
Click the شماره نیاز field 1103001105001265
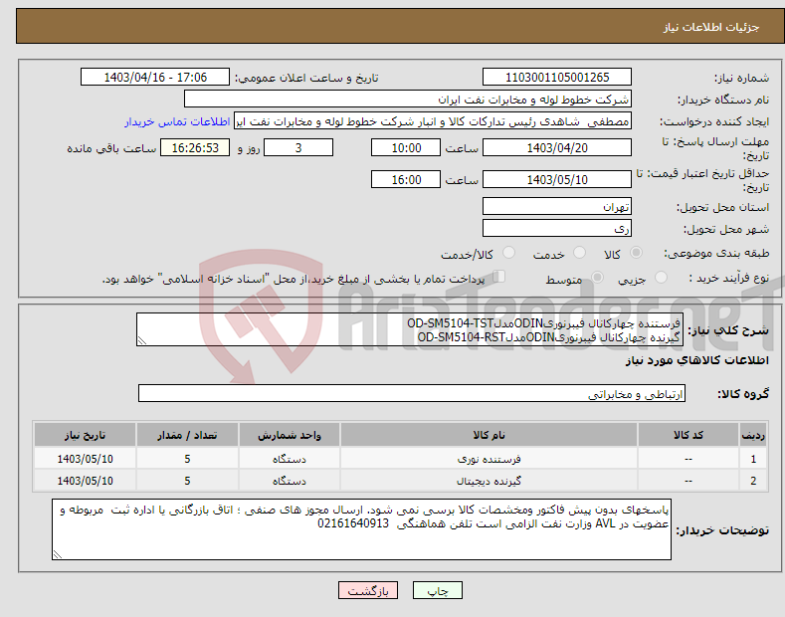click(557, 78)
